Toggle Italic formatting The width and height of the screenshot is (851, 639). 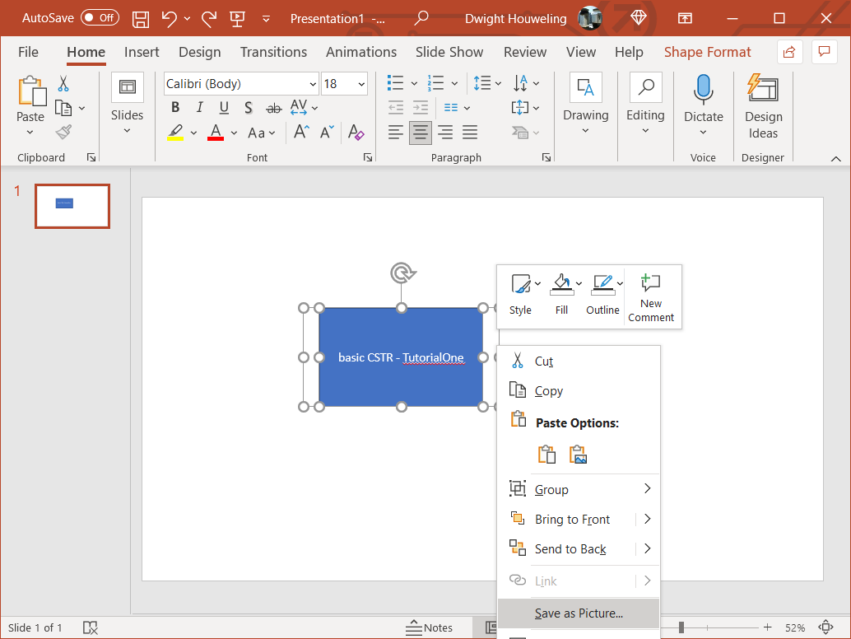click(x=199, y=108)
